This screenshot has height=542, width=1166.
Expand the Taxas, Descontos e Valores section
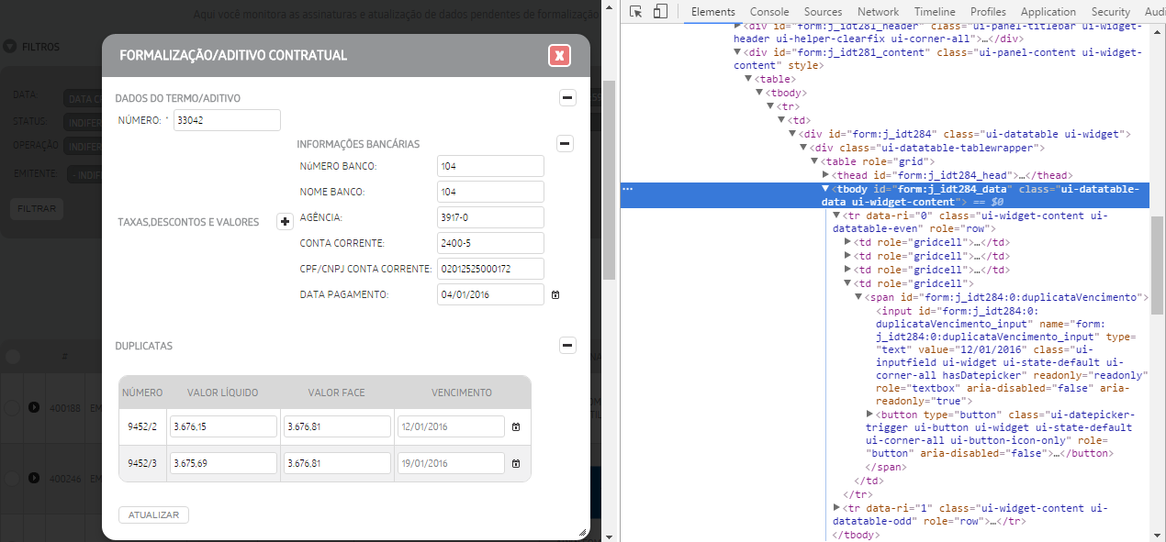coord(285,222)
